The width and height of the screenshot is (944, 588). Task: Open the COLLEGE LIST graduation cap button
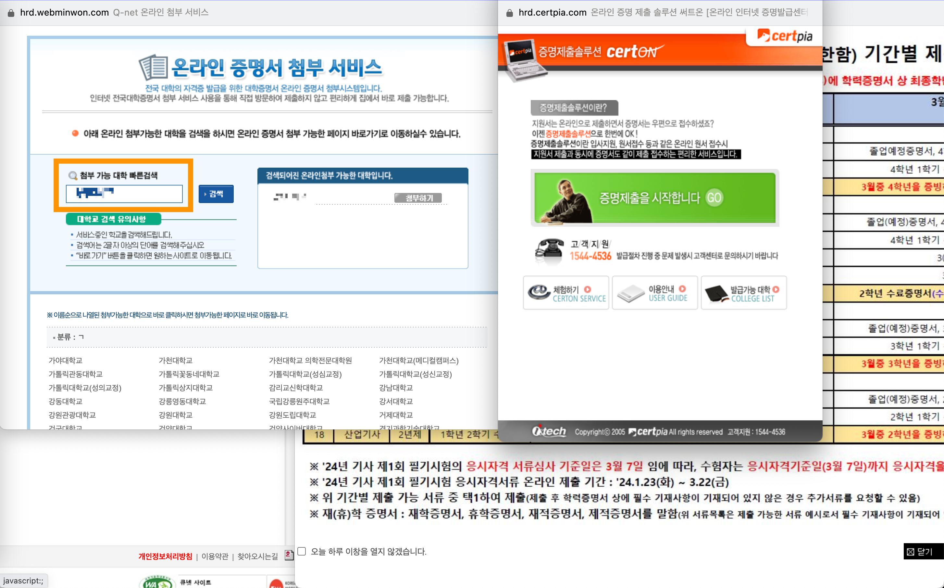[743, 293]
